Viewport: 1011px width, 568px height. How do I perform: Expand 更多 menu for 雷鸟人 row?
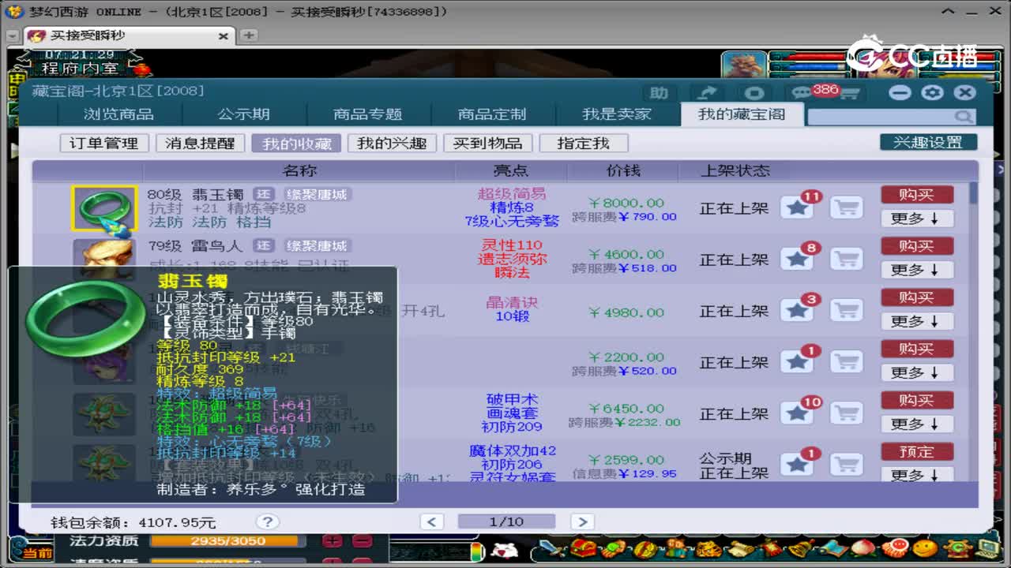click(x=917, y=270)
